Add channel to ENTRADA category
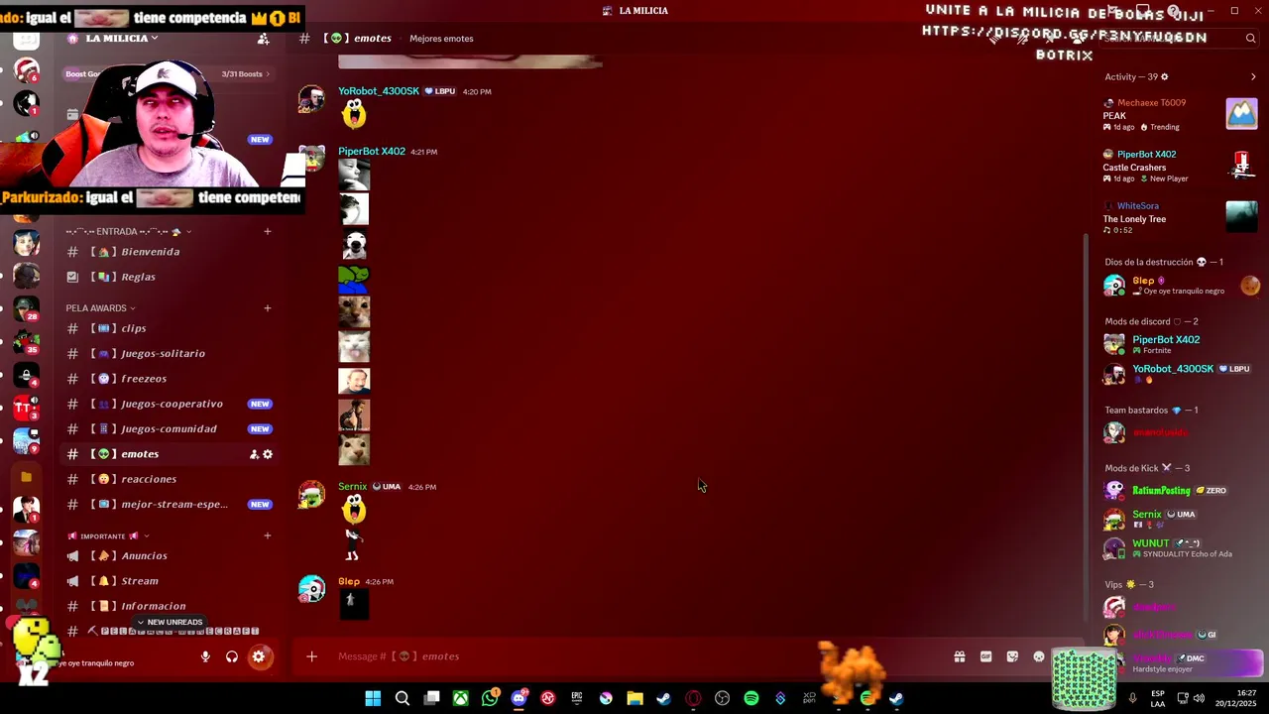This screenshot has height=714, width=1269. click(268, 231)
